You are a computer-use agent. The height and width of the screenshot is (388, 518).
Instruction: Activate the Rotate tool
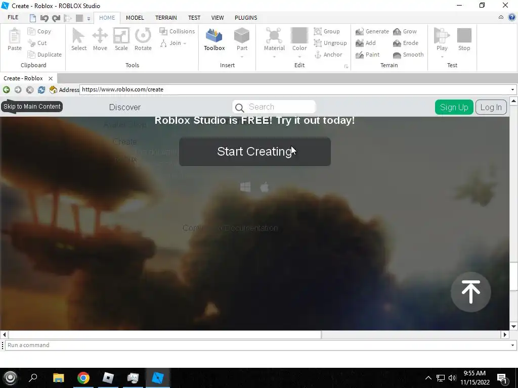(x=143, y=39)
